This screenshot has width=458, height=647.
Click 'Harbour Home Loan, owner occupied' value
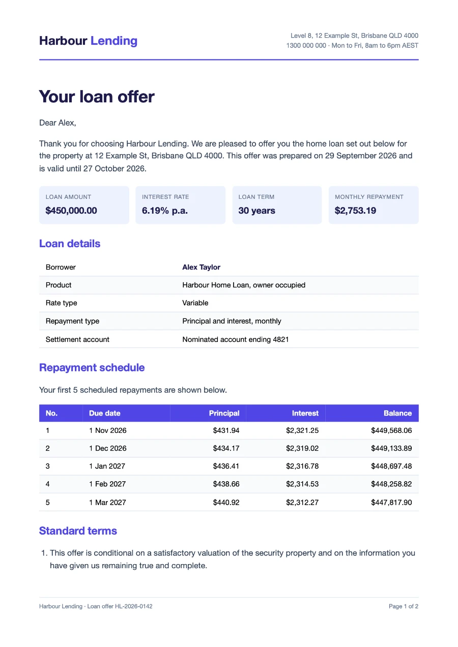click(244, 285)
